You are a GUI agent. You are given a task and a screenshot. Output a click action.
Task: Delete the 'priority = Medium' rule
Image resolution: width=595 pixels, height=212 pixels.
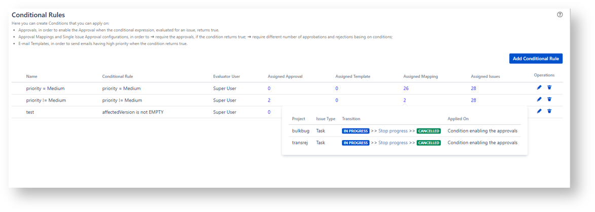coord(549,88)
